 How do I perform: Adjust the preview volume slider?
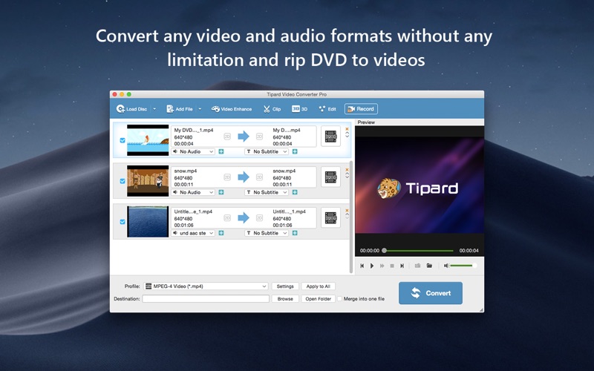click(463, 266)
